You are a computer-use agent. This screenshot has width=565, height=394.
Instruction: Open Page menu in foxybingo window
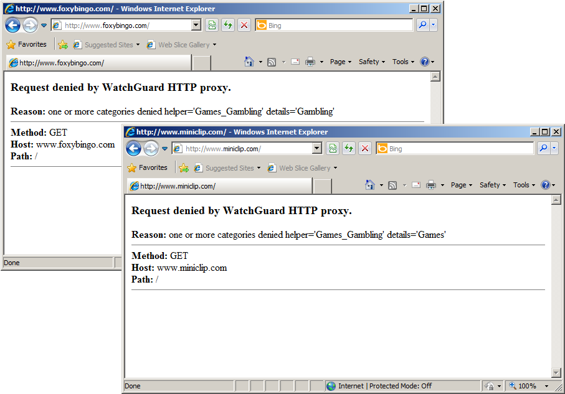[x=341, y=62]
